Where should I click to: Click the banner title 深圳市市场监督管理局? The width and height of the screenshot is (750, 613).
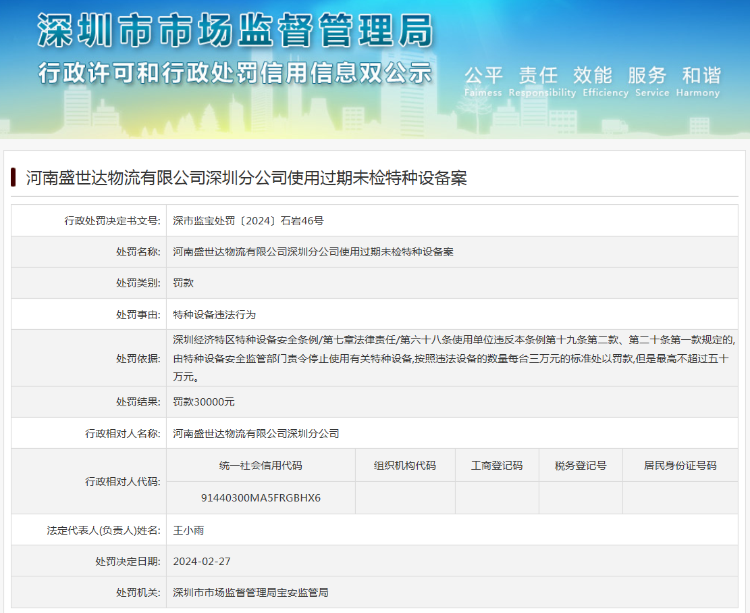coord(236,30)
